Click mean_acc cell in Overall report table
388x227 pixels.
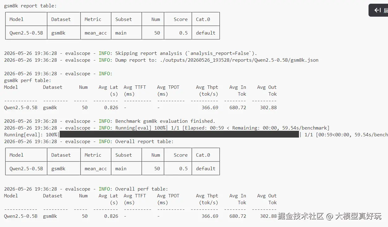click(96, 168)
